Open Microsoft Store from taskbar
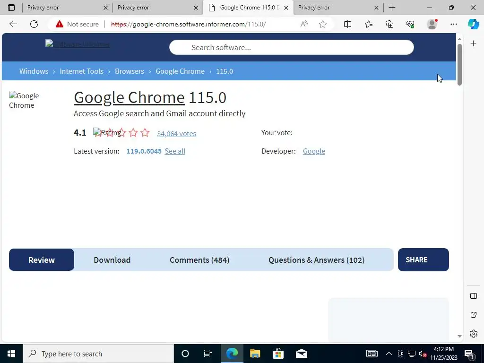Screen dimensions: 484x363 (278, 354)
